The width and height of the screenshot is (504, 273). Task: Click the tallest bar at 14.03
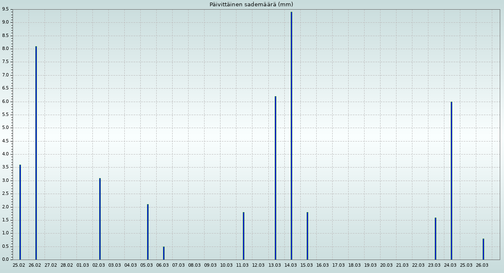point(291,136)
